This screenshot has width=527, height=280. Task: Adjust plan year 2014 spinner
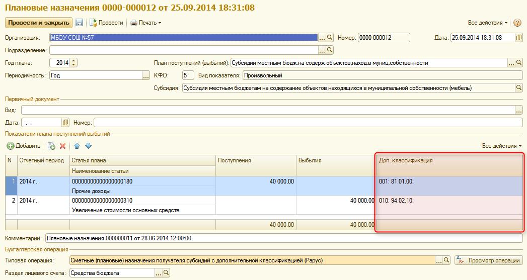point(74,63)
